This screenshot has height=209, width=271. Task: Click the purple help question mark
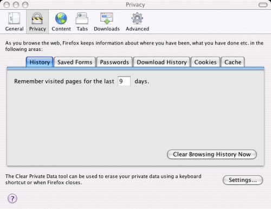tap(12, 199)
